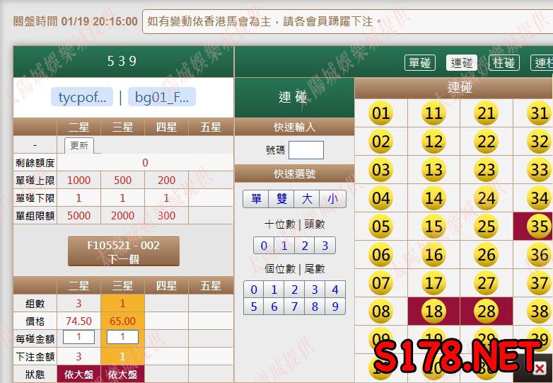Deselect highlighted ball number 35
553x383 pixels.
[540, 227]
